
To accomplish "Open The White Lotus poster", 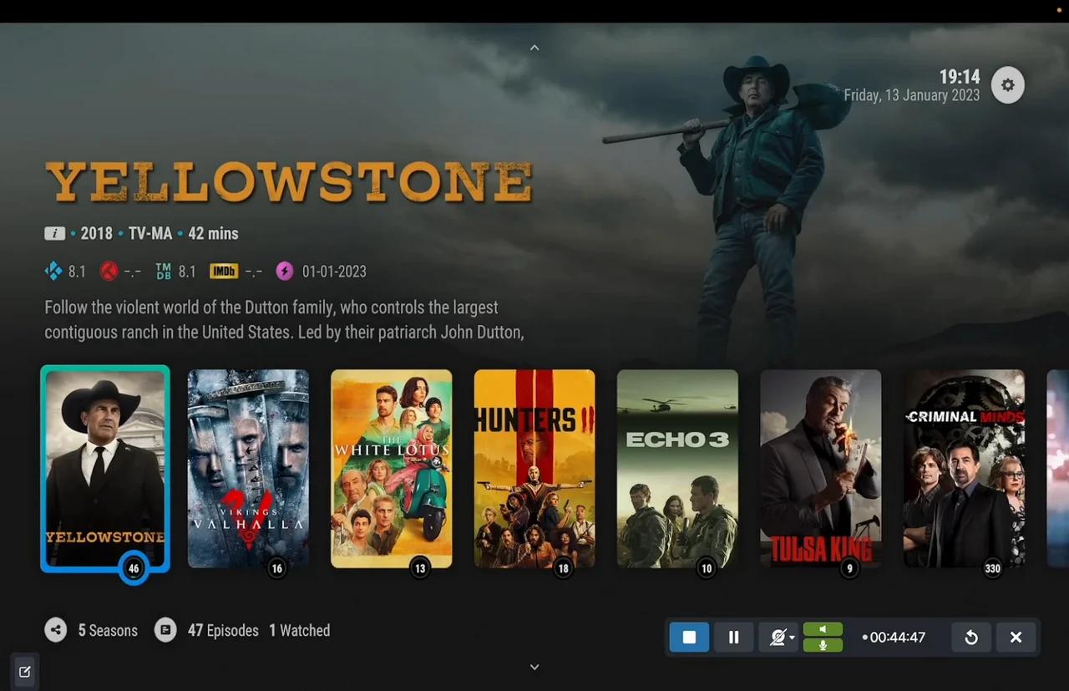I will pyautogui.click(x=392, y=469).
